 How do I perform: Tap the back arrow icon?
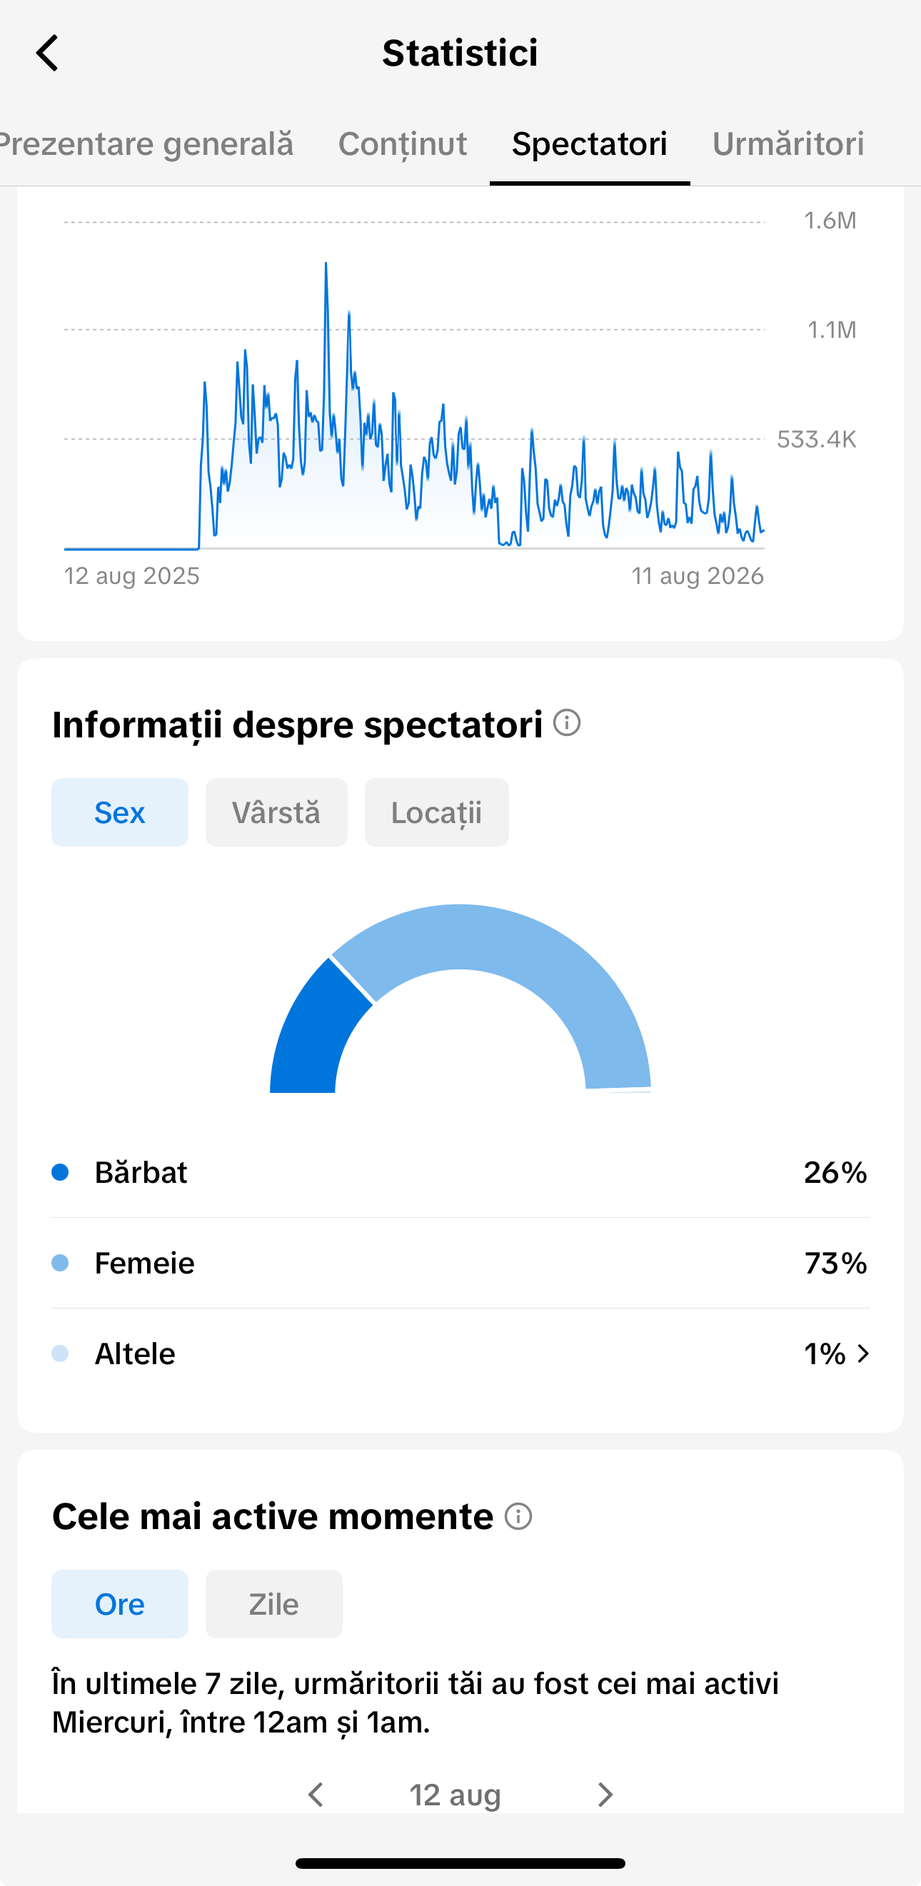[47, 54]
